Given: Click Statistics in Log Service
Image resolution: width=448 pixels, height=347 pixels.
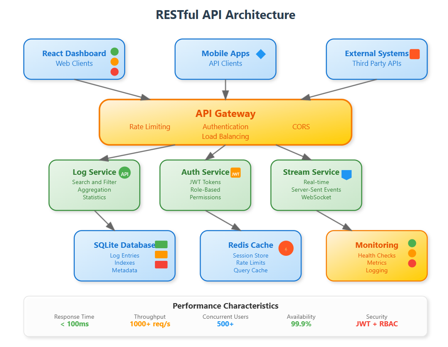Looking at the screenshot, I should pos(94,197).
